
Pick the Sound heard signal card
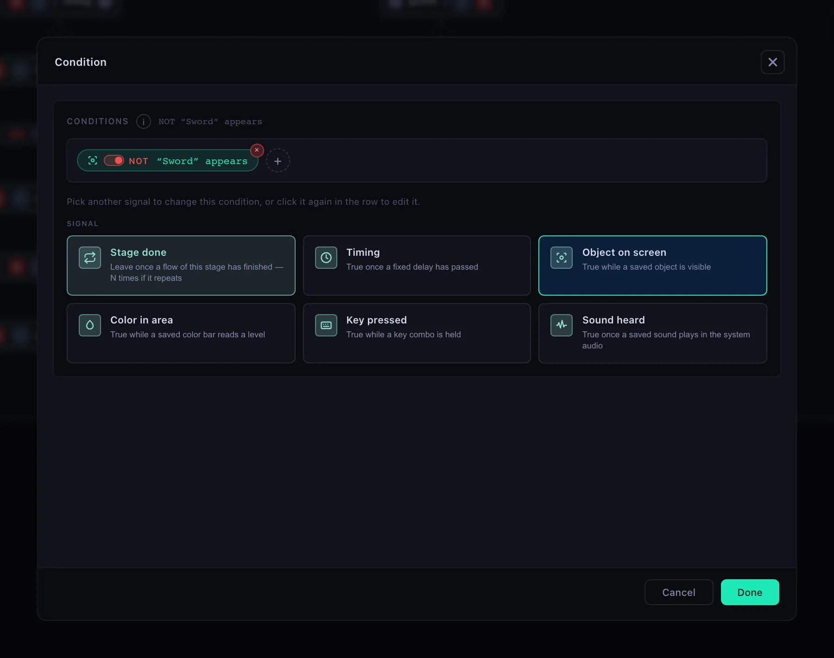pos(652,333)
